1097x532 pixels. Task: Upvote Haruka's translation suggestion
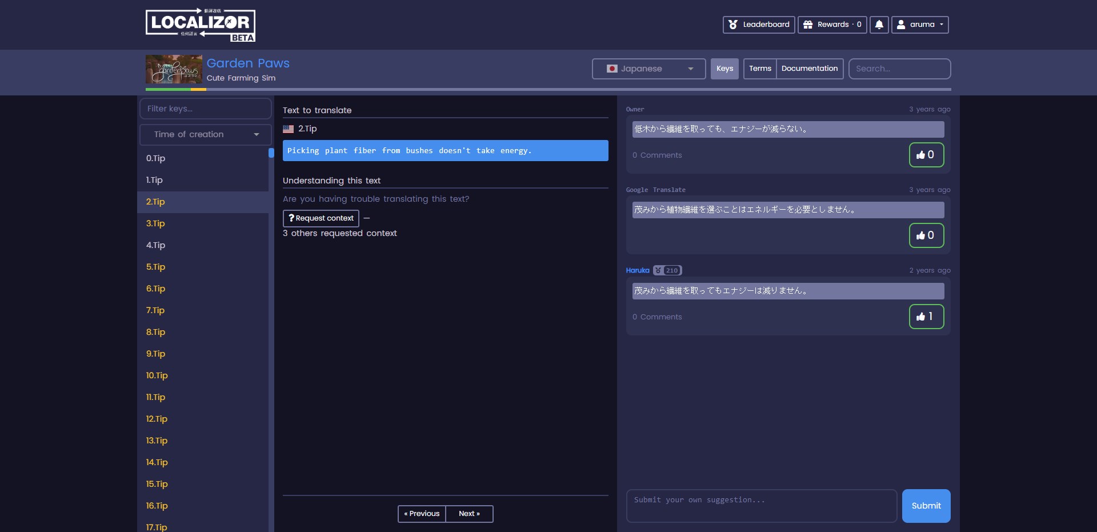[926, 317]
